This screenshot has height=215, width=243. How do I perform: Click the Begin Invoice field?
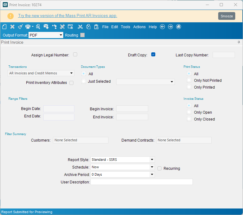(132, 108)
